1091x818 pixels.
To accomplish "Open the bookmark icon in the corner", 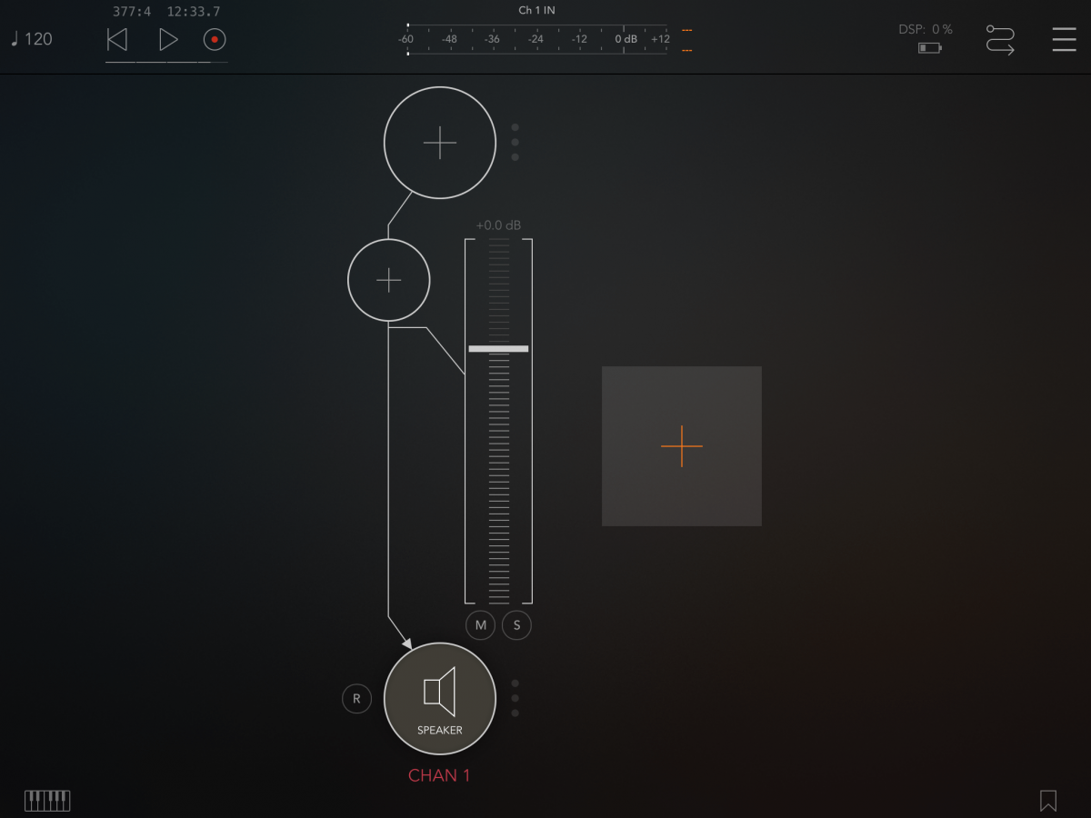I will click(x=1047, y=800).
